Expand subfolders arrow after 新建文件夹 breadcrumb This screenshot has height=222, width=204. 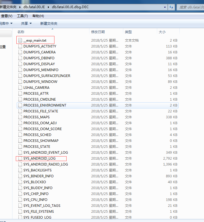pyautogui.click(x=20, y=7)
